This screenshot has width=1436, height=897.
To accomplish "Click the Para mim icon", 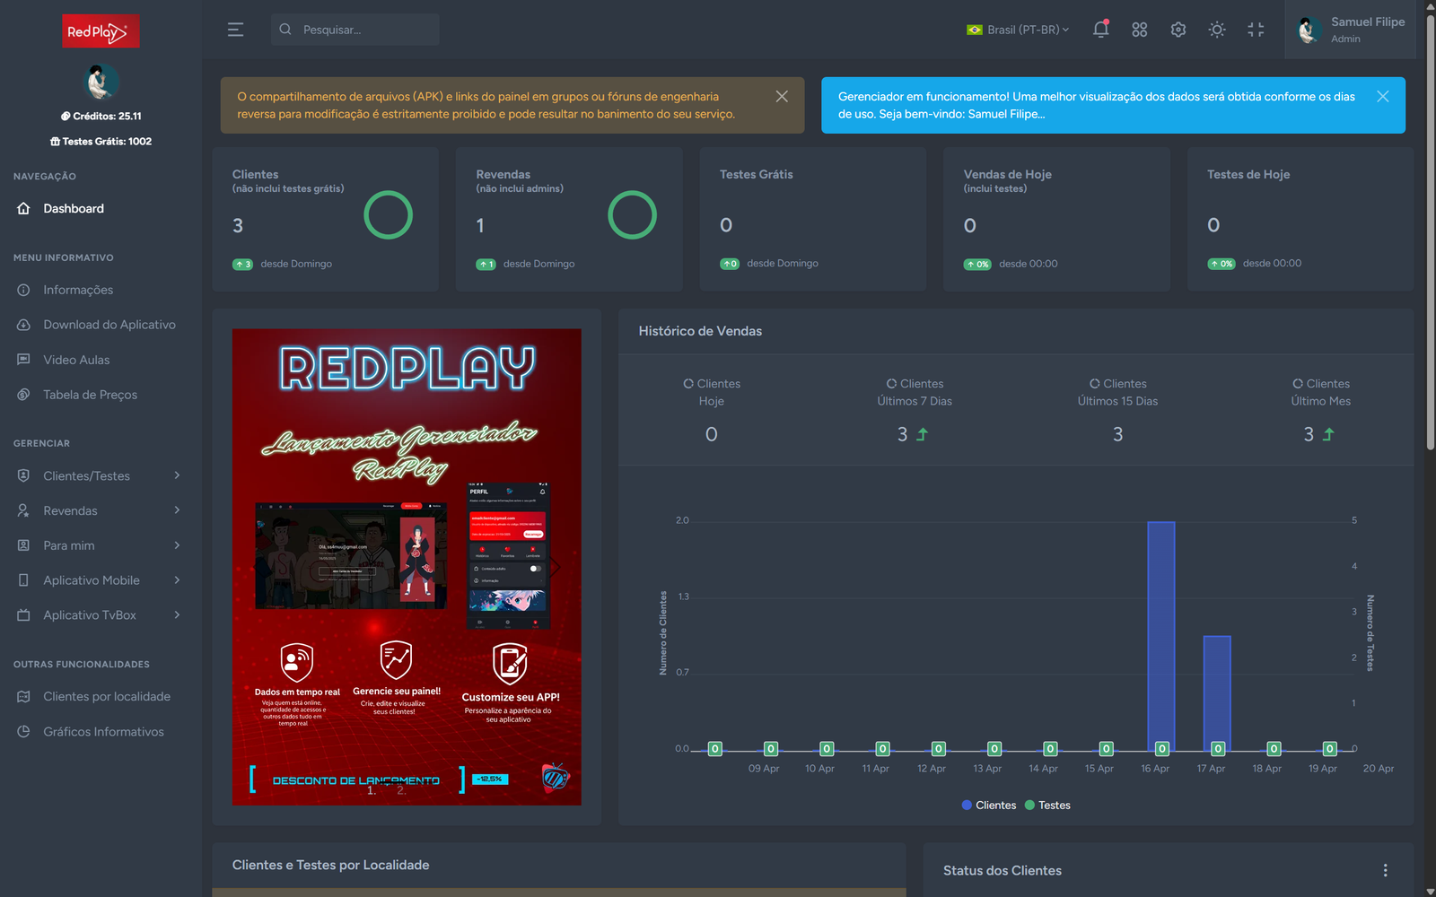I will tap(23, 545).
